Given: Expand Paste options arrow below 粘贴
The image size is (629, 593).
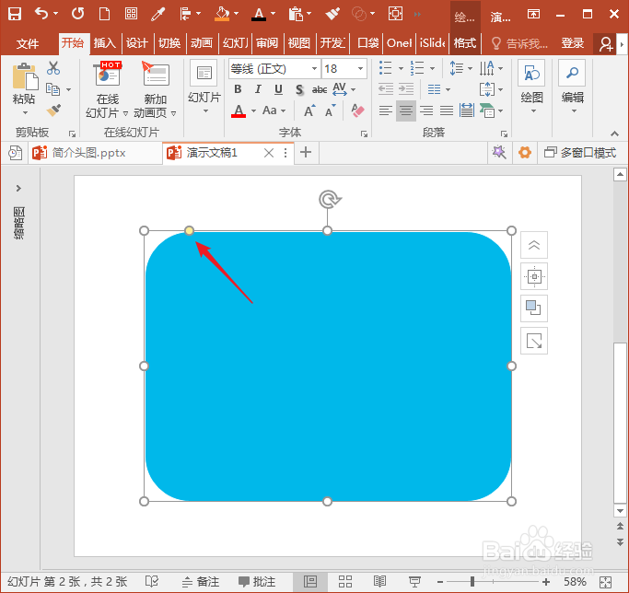Looking at the screenshot, I should pos(25,112).
